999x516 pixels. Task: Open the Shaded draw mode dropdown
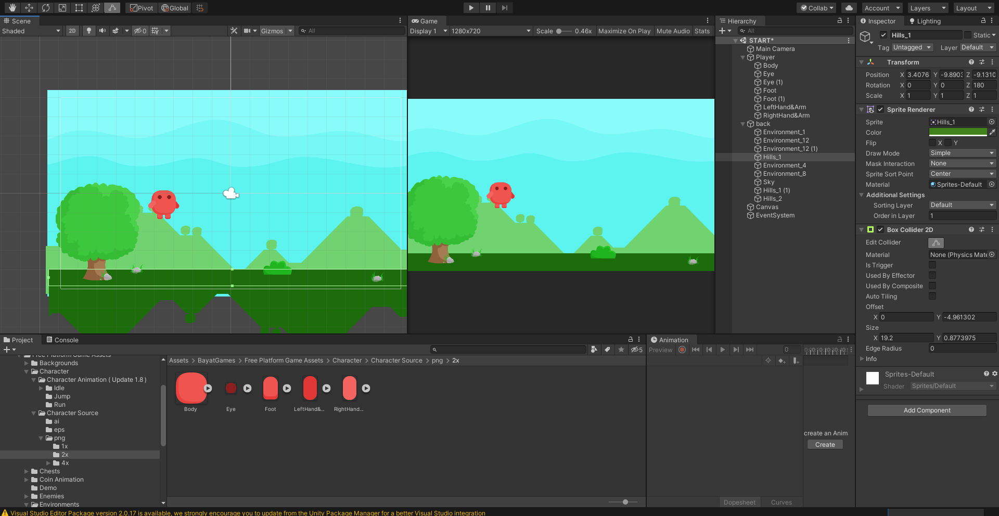click(x=31, y=31)
